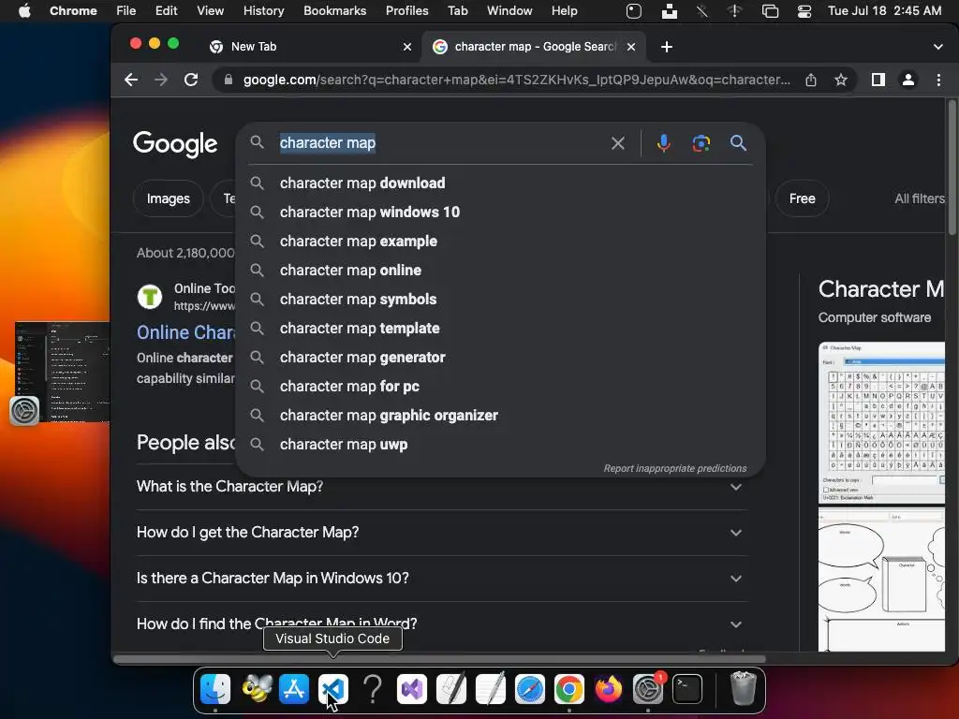Viewport: 959px width, 719px height.
Task: Open the Trash in the dock
Action: pyautogui.click(x=743, y=689)
